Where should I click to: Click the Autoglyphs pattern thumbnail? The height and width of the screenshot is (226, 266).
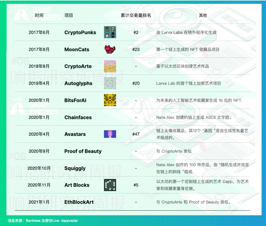[110, 83]
